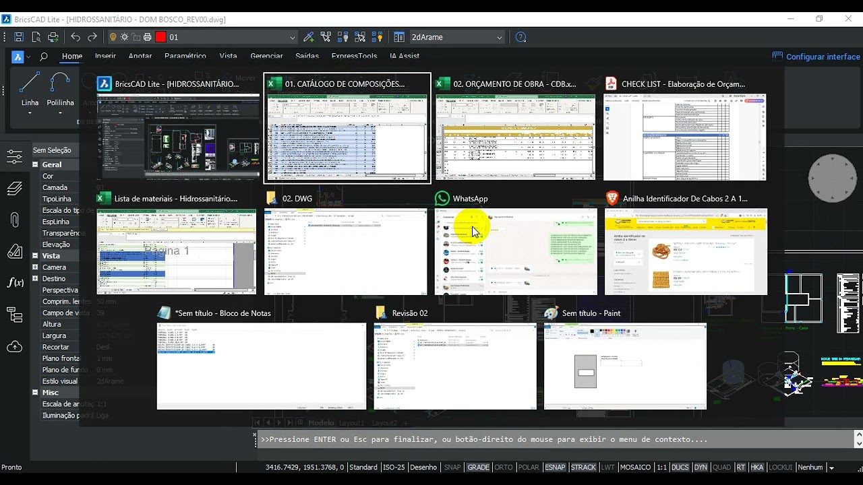Toggle ORTO mode in the status bar
This screenshot has width=863, height=485.
pyautogui.click(x=504, y=467)
